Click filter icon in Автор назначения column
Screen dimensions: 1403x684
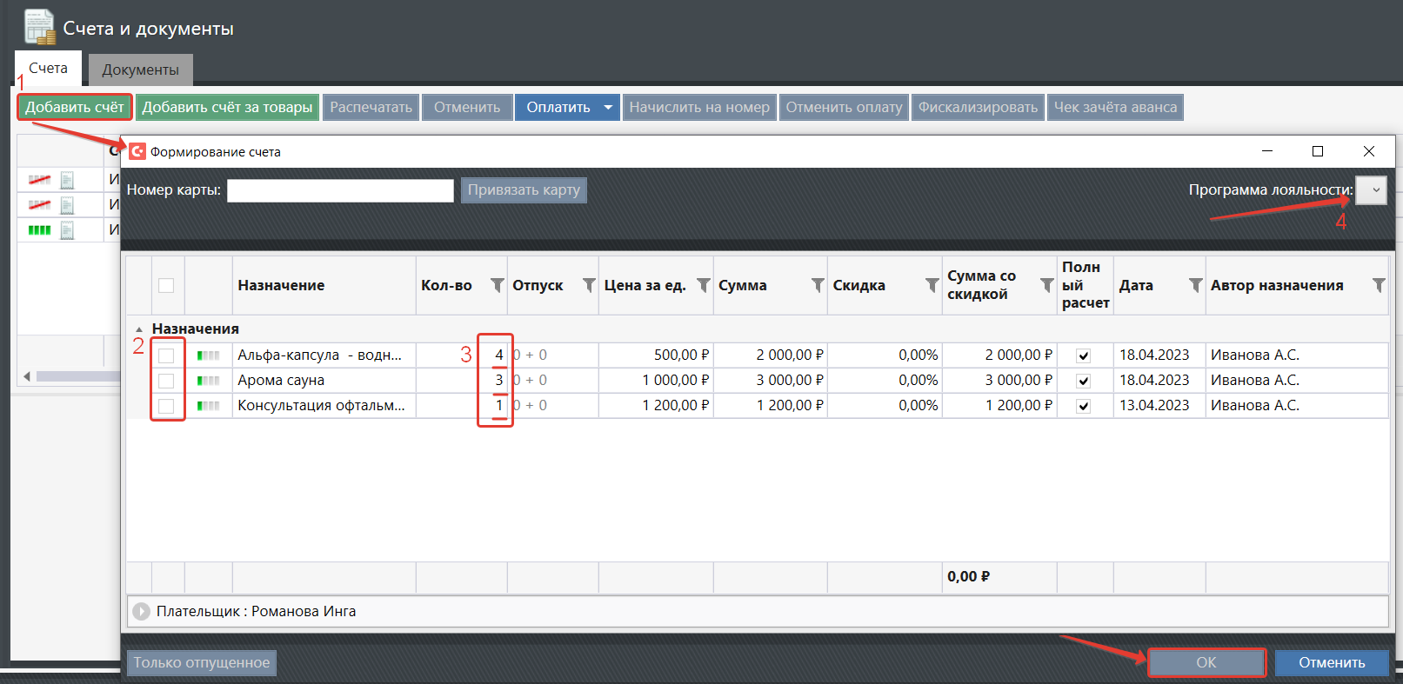coord(1379,285)
